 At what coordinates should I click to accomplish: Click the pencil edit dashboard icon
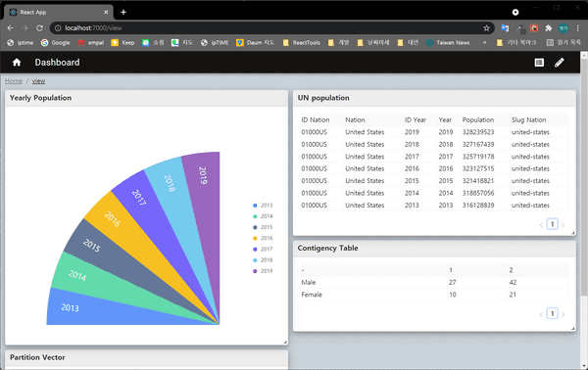click(560, 63)
